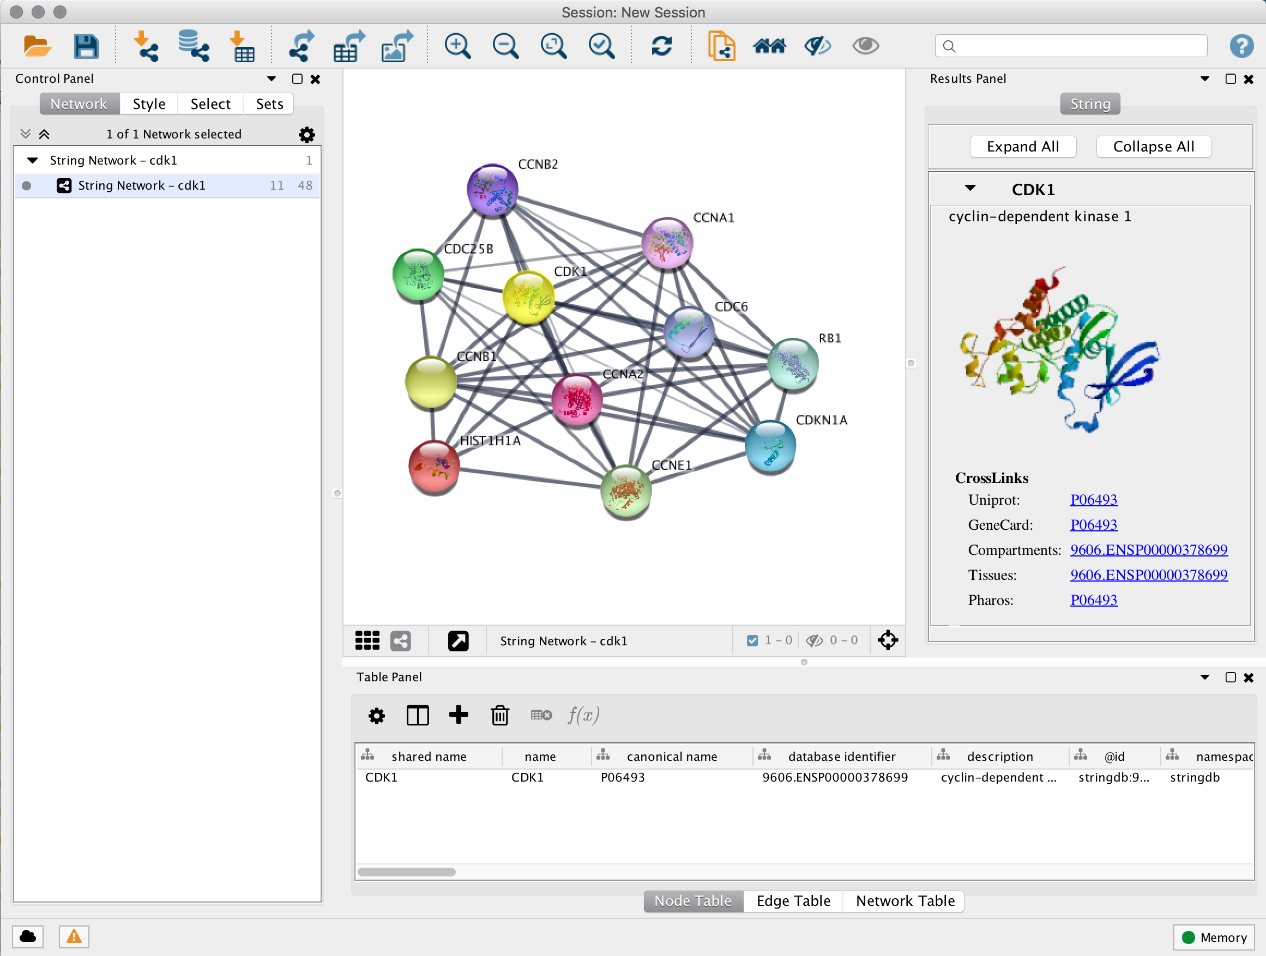
Task: Click the Show All eye icon
Action: [865, 46]
